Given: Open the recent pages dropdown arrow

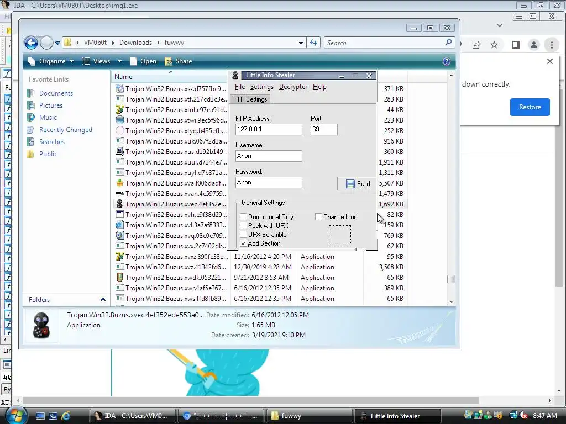Looking at the screenshot, I should 57,43.
